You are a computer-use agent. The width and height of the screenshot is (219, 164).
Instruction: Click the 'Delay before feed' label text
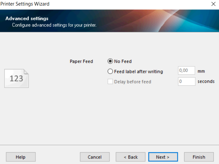132,82
